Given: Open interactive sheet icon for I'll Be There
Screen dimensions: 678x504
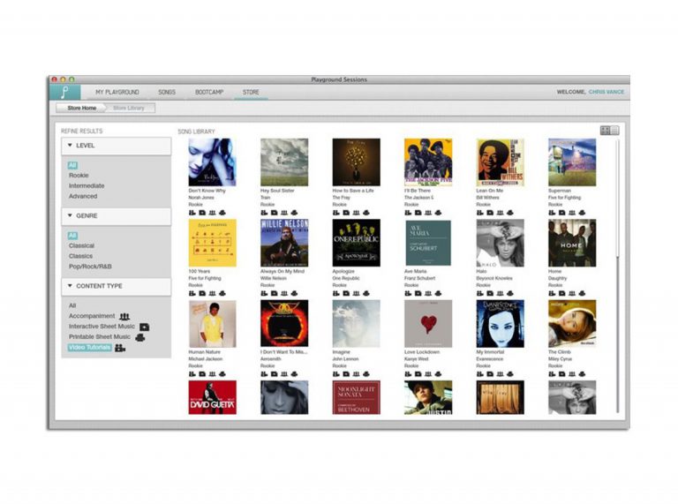Looking at the screenshot, I should (418, 213).
